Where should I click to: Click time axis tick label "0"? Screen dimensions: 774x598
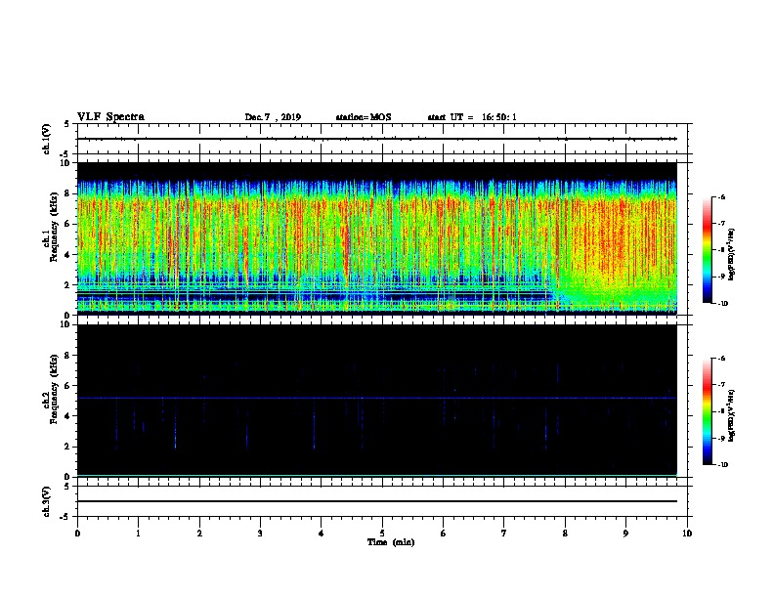coord(77,533)
